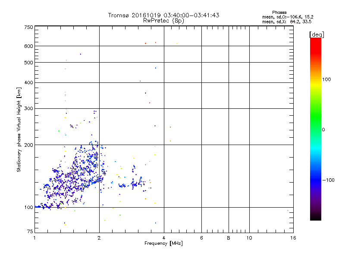The width and height of the screenshot is (345, 259).
Task: Click the y-axis label "600"
Action: [28, 46]
